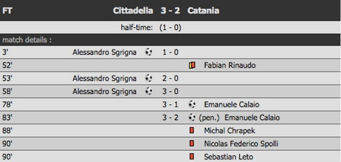Viewport: 341px width, 162px height.
Task: Click the goal ball icon at 58'
Action: 149,91
